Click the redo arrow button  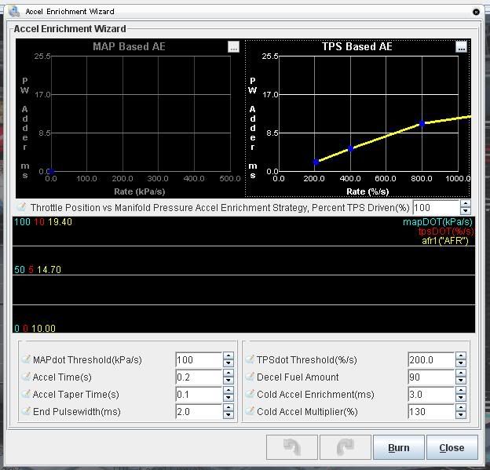[346, 447]
